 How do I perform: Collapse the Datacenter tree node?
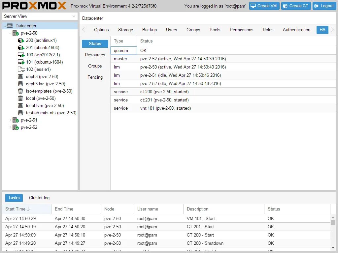click(x=5, y=26)
